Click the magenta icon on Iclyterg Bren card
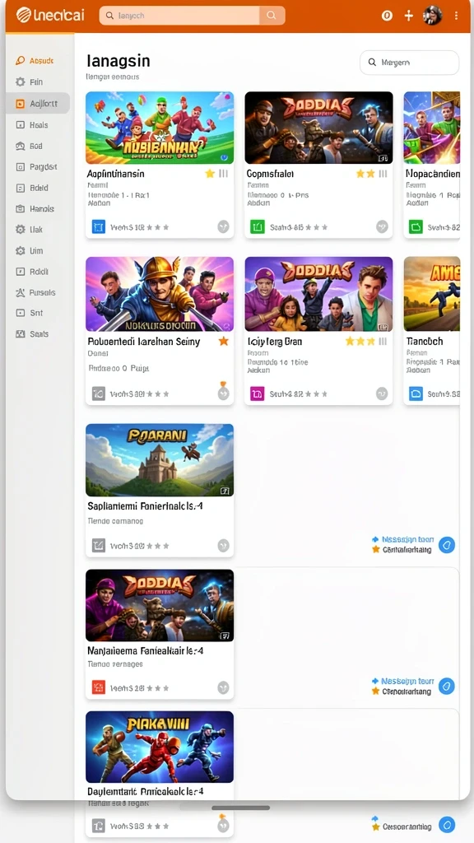The height and width of the screenshot is (843, 474). tap(258, 394)
